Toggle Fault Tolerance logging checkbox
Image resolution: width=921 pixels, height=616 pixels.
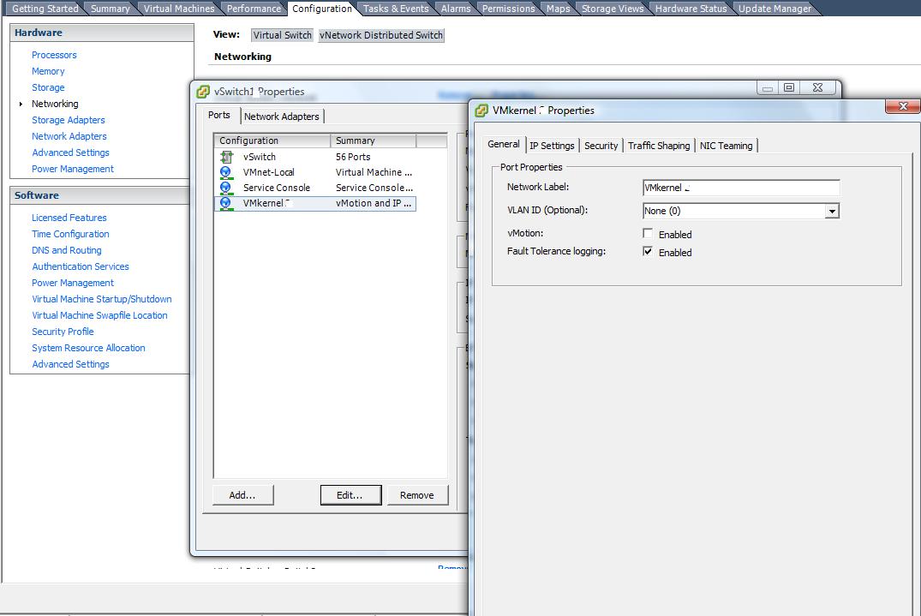click(648, 252)
